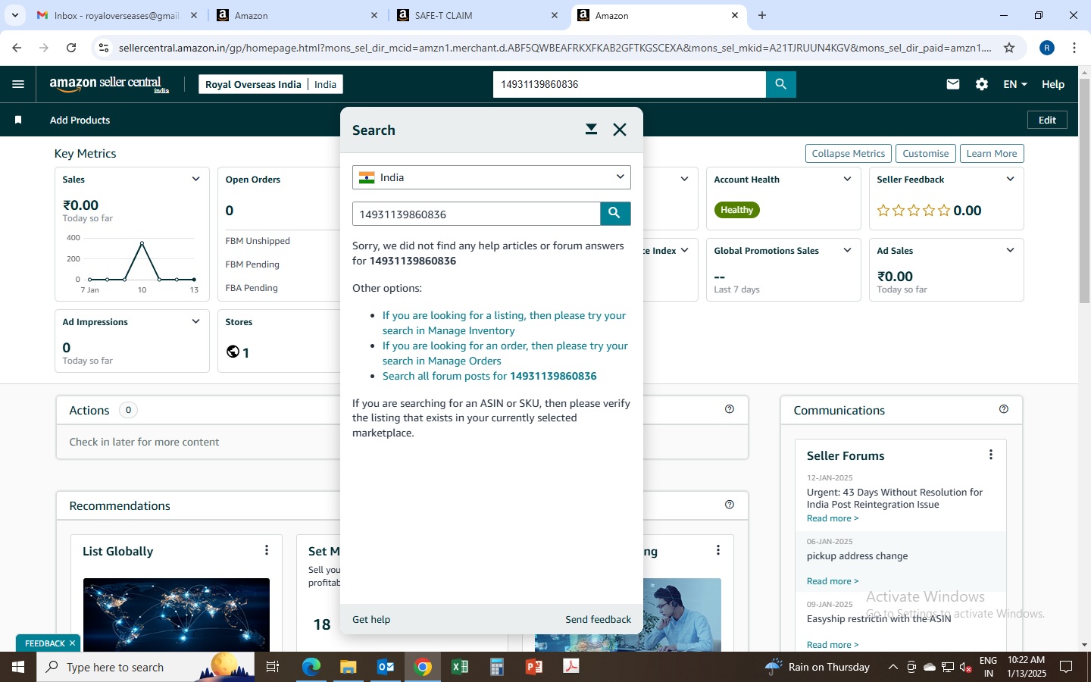Click Search all forum posts link

(489, 376)
